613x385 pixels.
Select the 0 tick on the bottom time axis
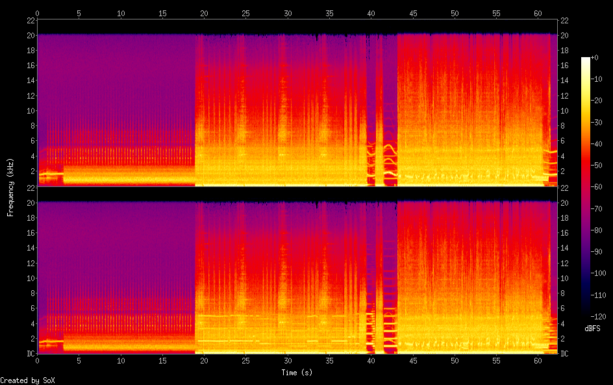click(x=38, y=360)
